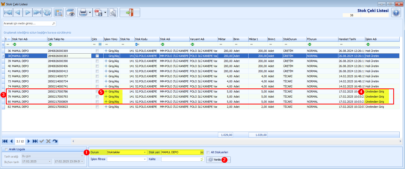The image size is (405, 169).
Task: Open the printer dropdown arrow
Action: tap(90, 12)
